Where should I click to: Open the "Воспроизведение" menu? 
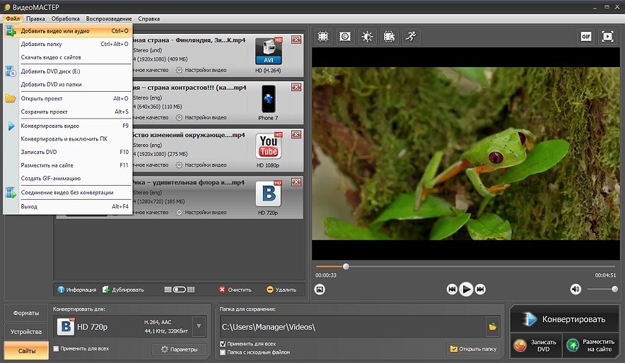tap(109, 18)
